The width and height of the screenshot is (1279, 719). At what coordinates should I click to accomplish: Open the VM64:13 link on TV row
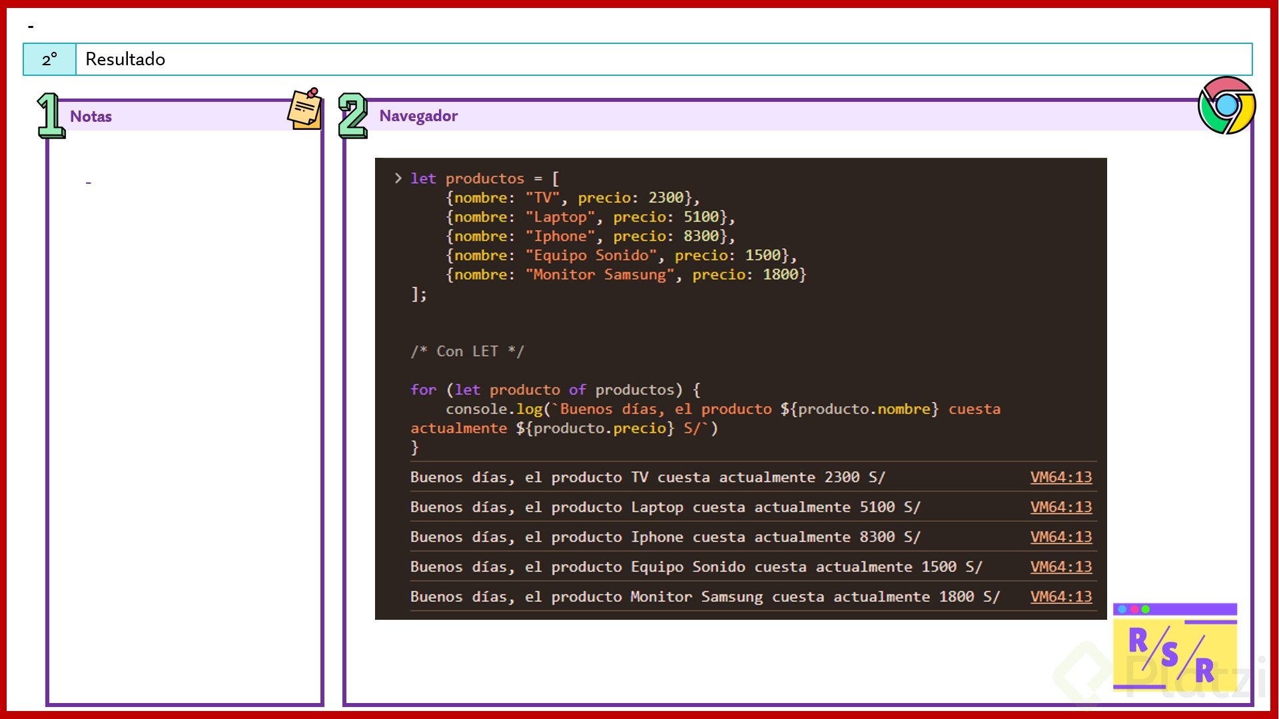(1061, 477)
